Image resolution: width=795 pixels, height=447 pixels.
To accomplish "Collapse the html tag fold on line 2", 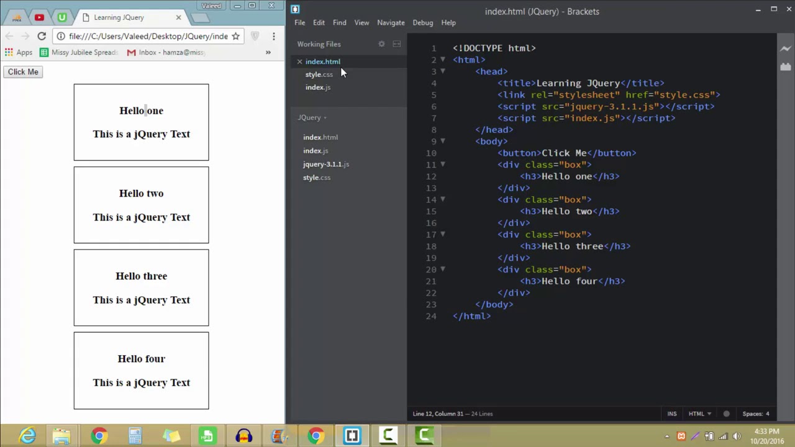I will tap(443, 60).
